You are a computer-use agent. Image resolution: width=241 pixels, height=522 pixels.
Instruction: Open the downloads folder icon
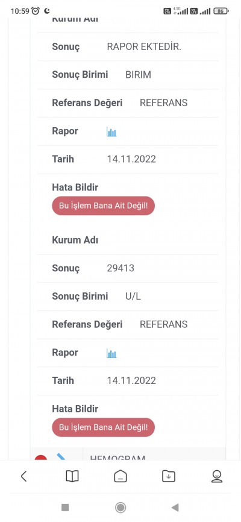pos(169,476)
